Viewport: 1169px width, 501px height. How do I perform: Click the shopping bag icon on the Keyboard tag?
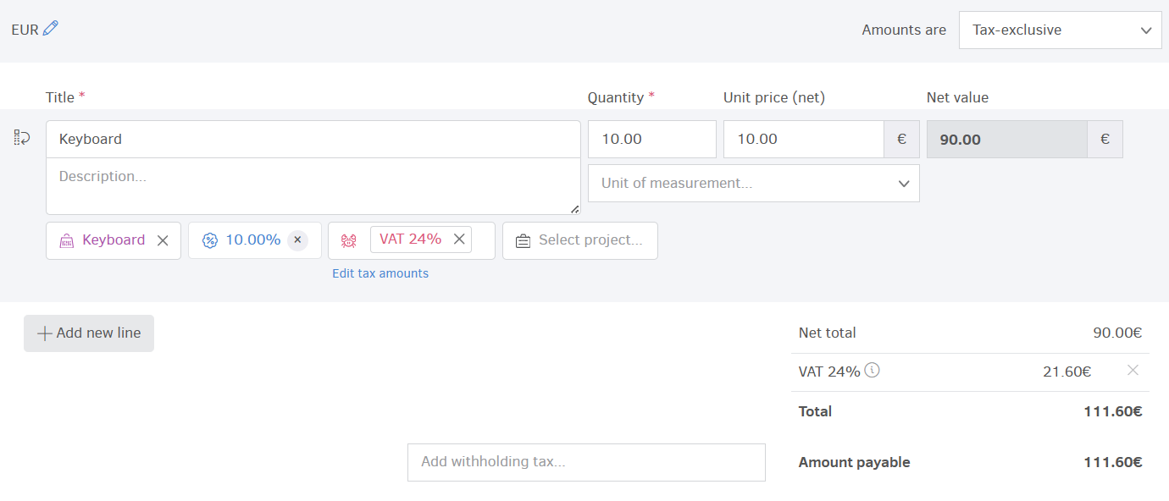pos(65,239)
